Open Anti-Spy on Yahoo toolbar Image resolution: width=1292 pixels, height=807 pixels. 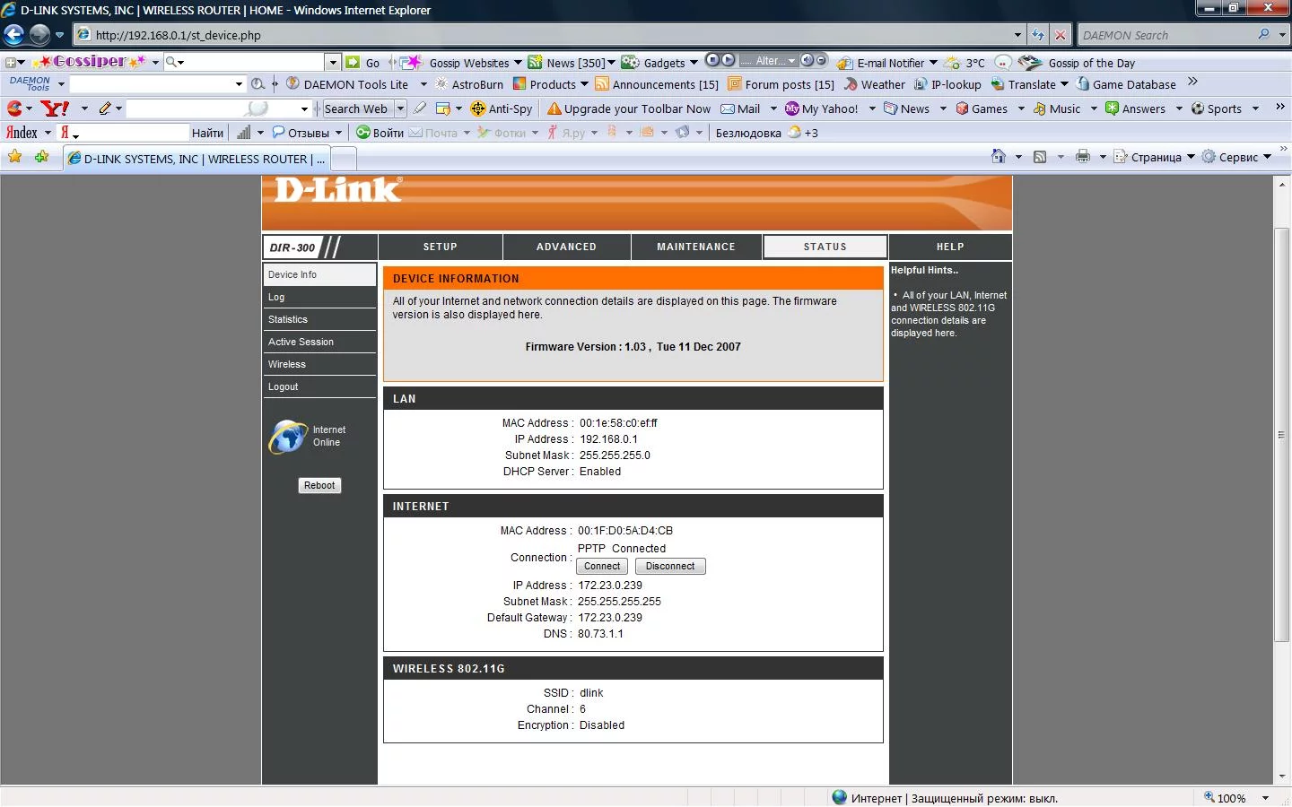pyautogui.click(x=502, y=108)
